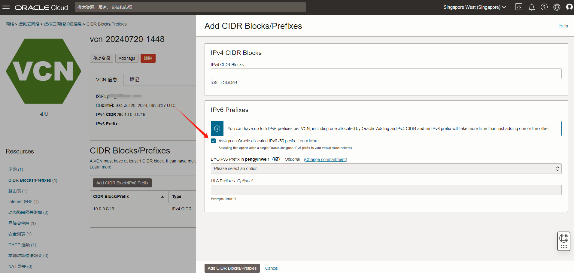Click into the IPv4 CIDR Blocks field
This screenshot has width=574, height=273.
click(x=386, y=74)
